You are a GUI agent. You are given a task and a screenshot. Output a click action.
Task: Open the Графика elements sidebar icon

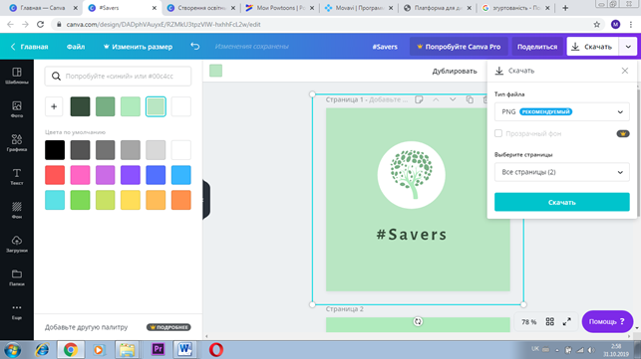click(17, 143)
